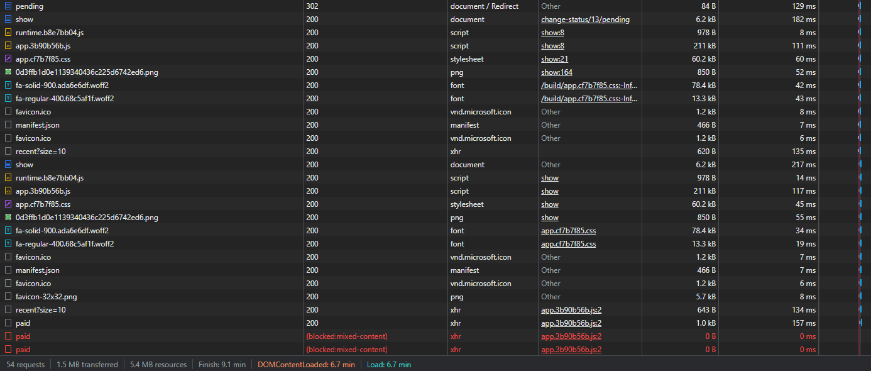The height and width of the screenshot is (371, 871).
Task: Click the script icon next to runtime.b8e7bb04.js
Action: pos(9,32)
